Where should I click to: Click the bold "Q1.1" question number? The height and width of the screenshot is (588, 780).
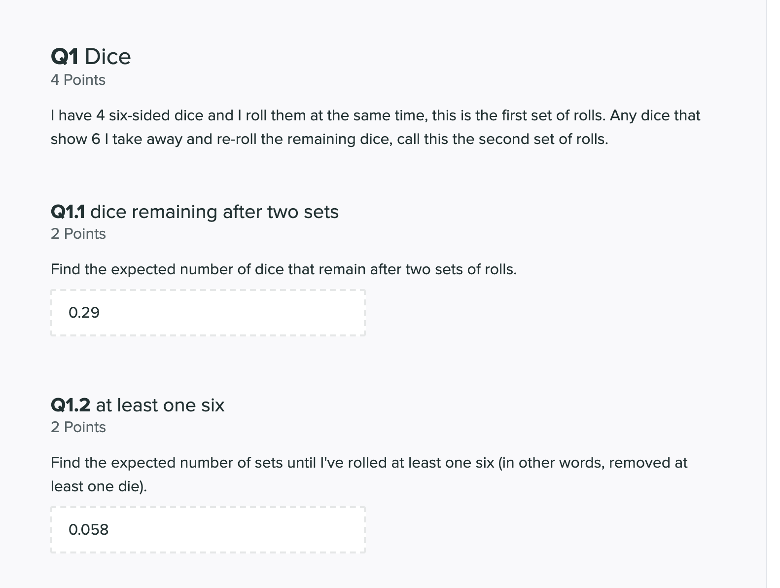pos(68,212)
